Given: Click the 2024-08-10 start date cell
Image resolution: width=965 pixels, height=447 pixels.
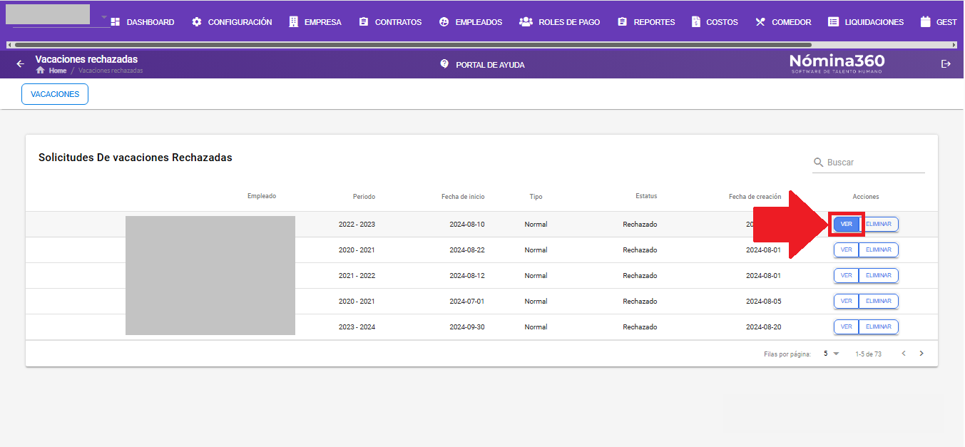Looking at the screenshot, I should coord(466,224).
